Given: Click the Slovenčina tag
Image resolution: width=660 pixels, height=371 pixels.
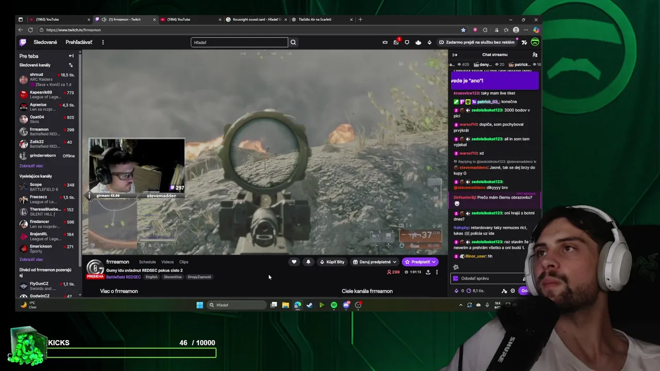Looking at the screenshot, I should tap(173, 277).
